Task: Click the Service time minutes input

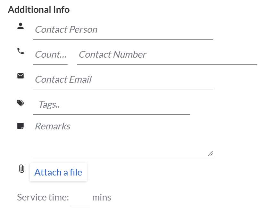Action: (80, 198)
